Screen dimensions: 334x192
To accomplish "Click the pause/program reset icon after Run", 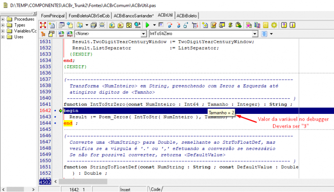I will (161, 25).
